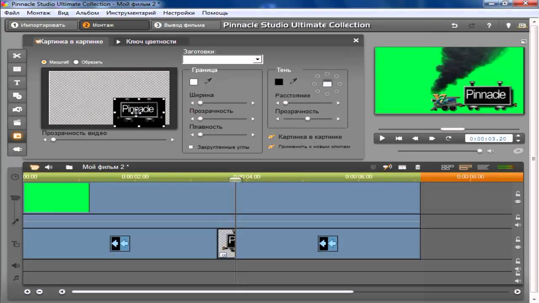Click the audio scrubbing icon on timeline bar
Screen dimensions: 539x303
click(x=387, y=167)
